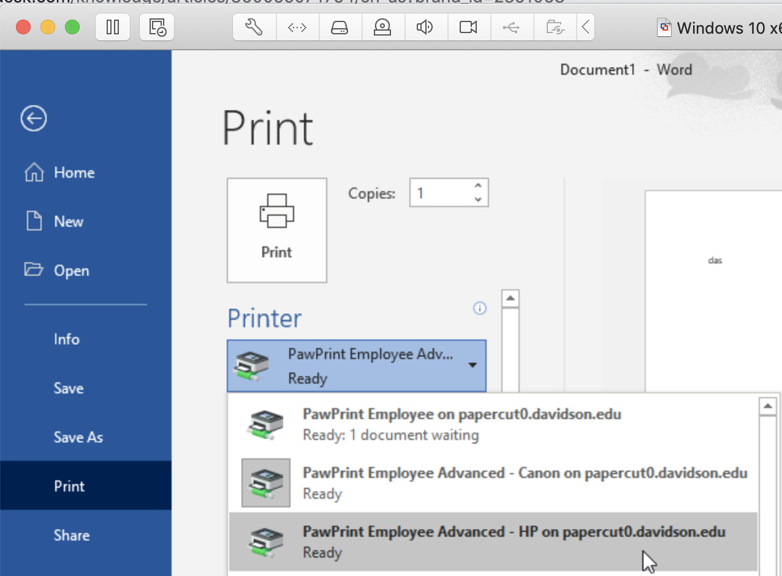Pause the virtual machine from the toolbar

(x=113, y=27)
